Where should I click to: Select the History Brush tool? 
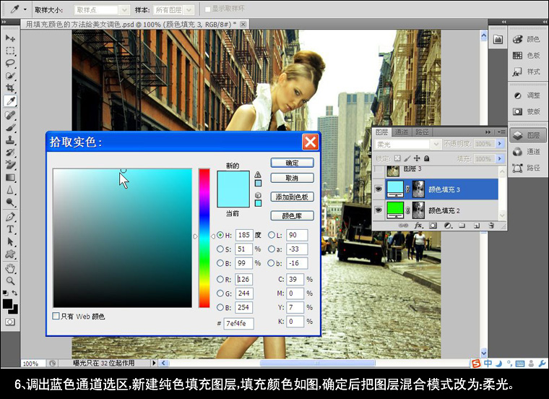tap(10, 153)
